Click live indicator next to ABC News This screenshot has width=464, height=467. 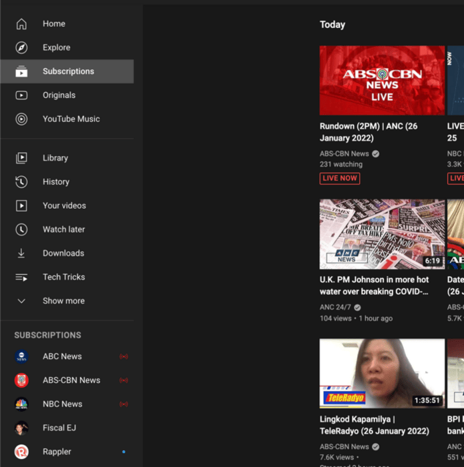124,356
